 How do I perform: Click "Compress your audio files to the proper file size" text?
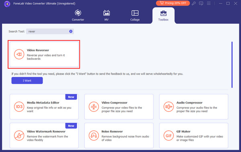point(196,109)
